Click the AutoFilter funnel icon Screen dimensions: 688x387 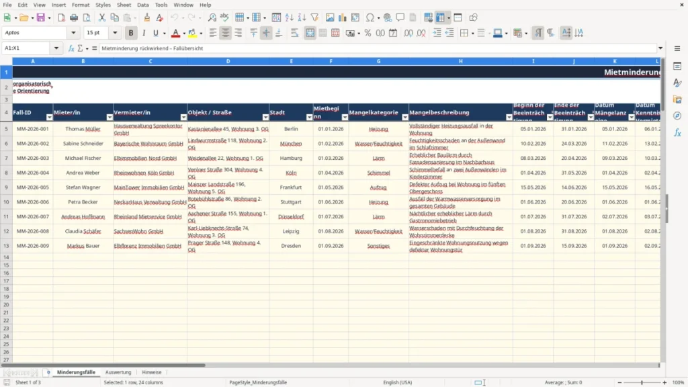coord(314,17)
